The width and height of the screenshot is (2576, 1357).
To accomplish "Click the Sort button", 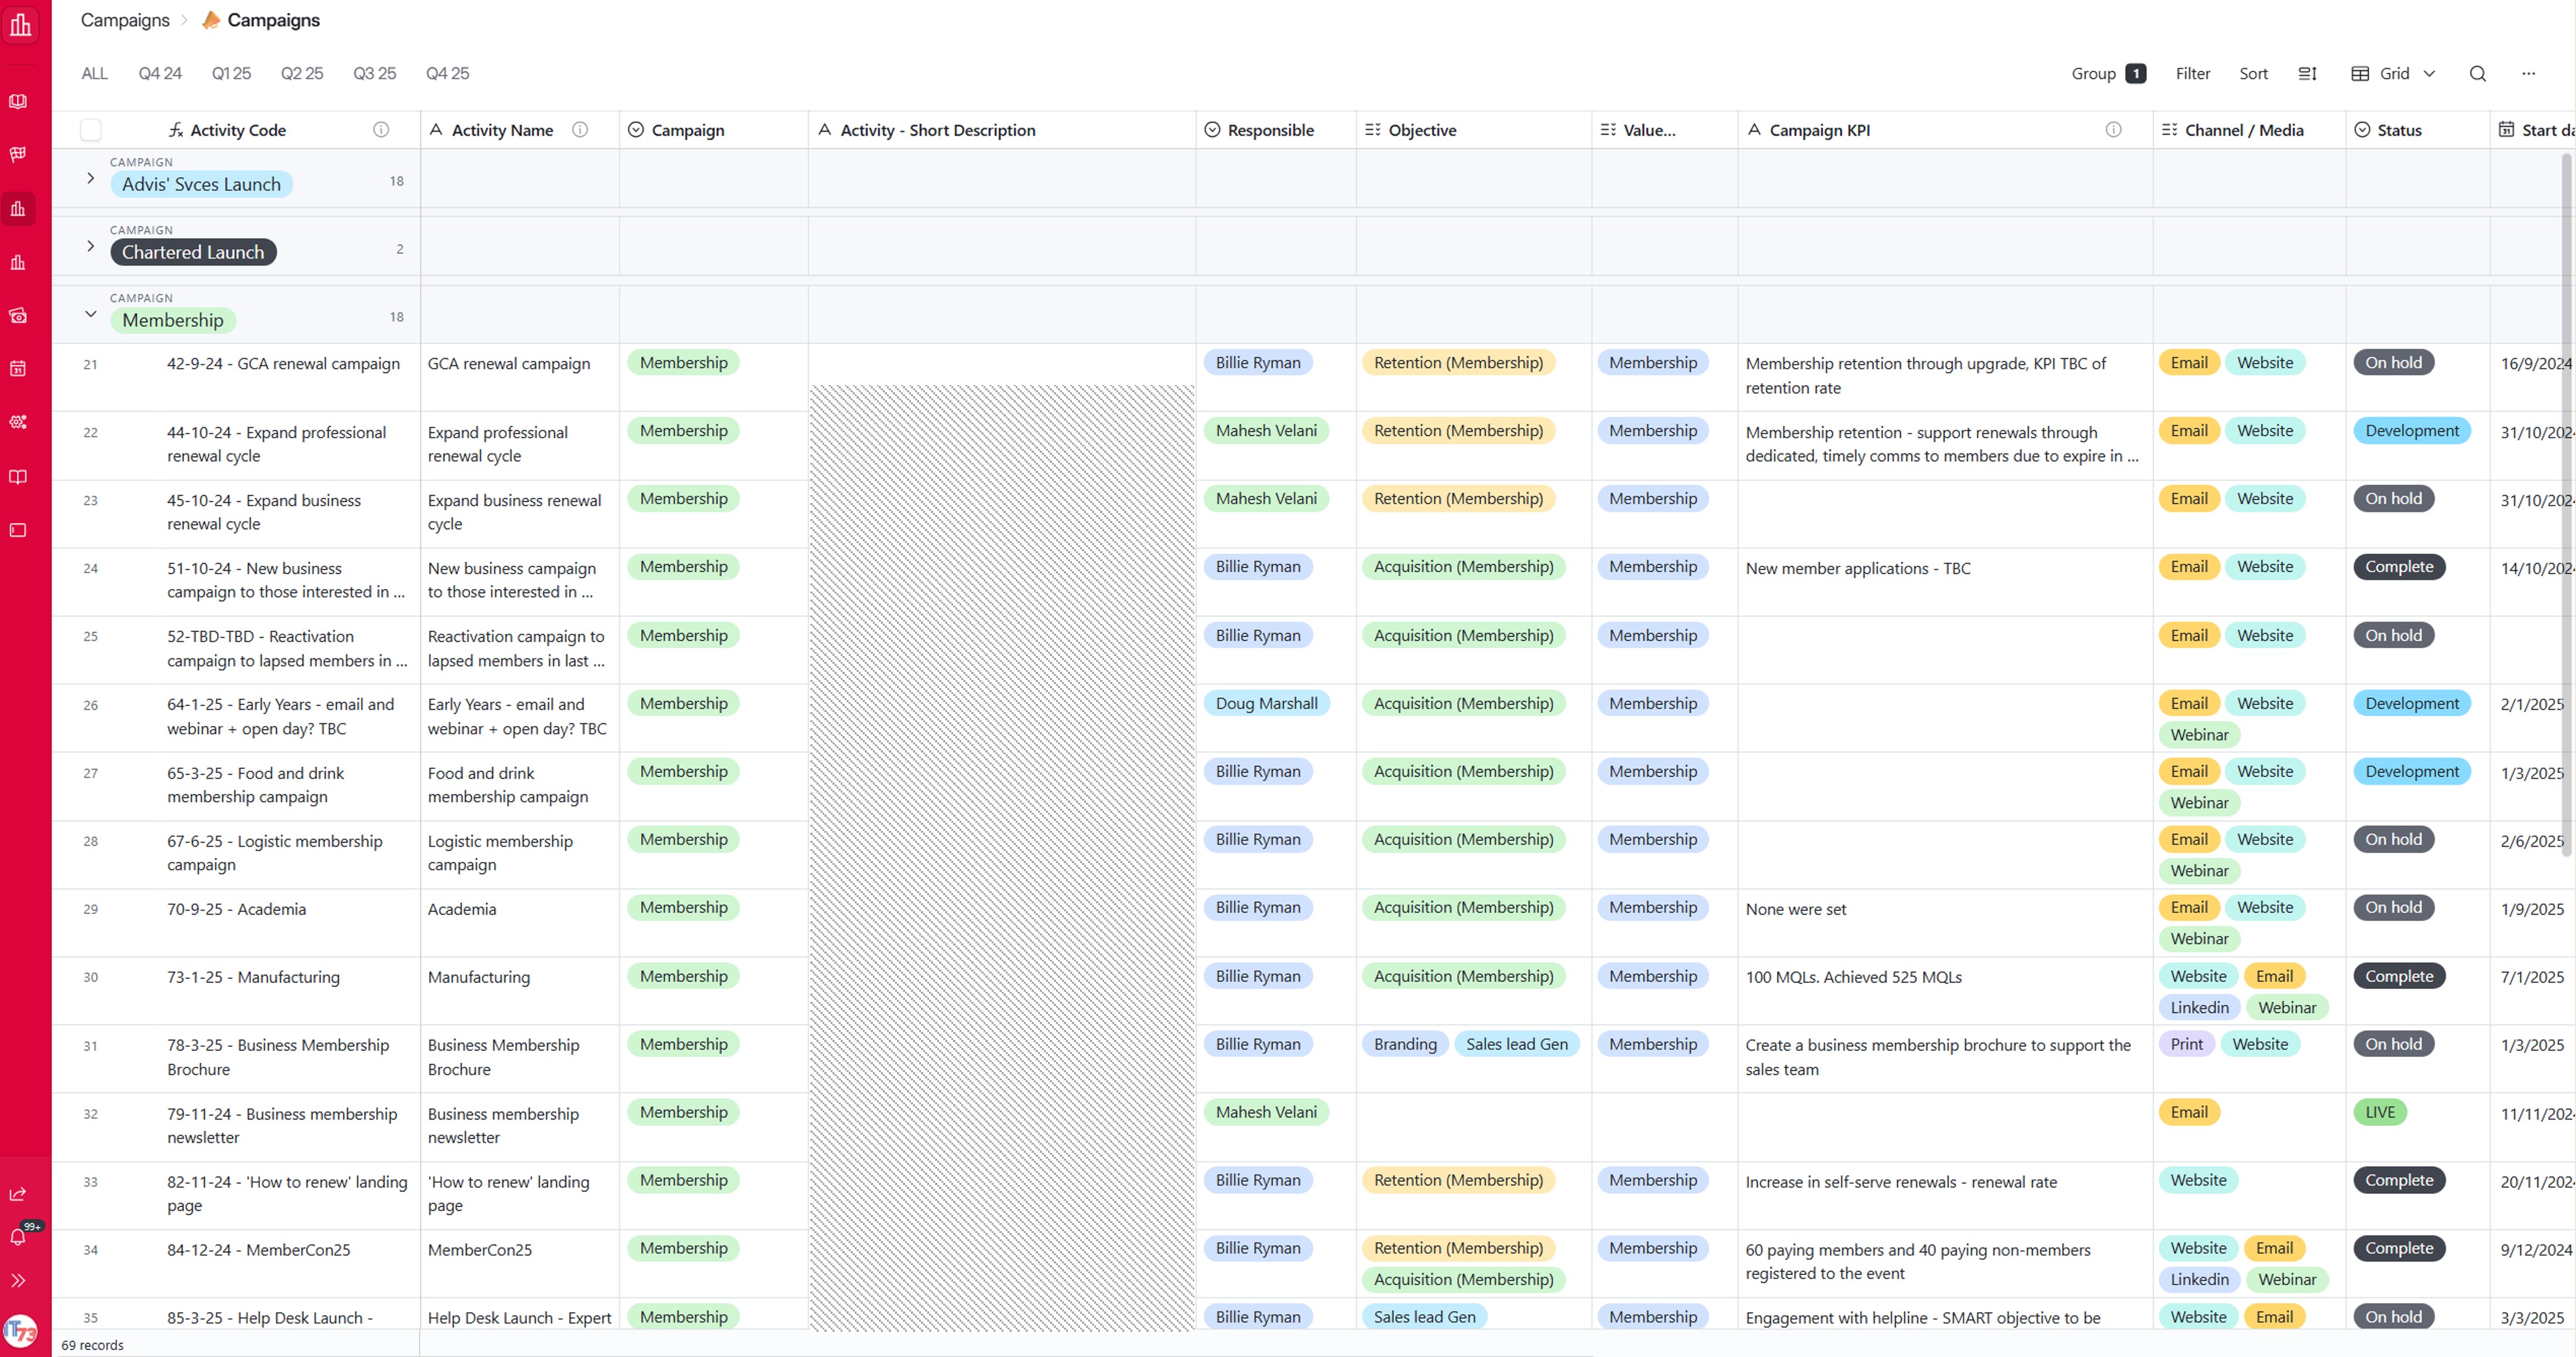I will coord(2253,73).
